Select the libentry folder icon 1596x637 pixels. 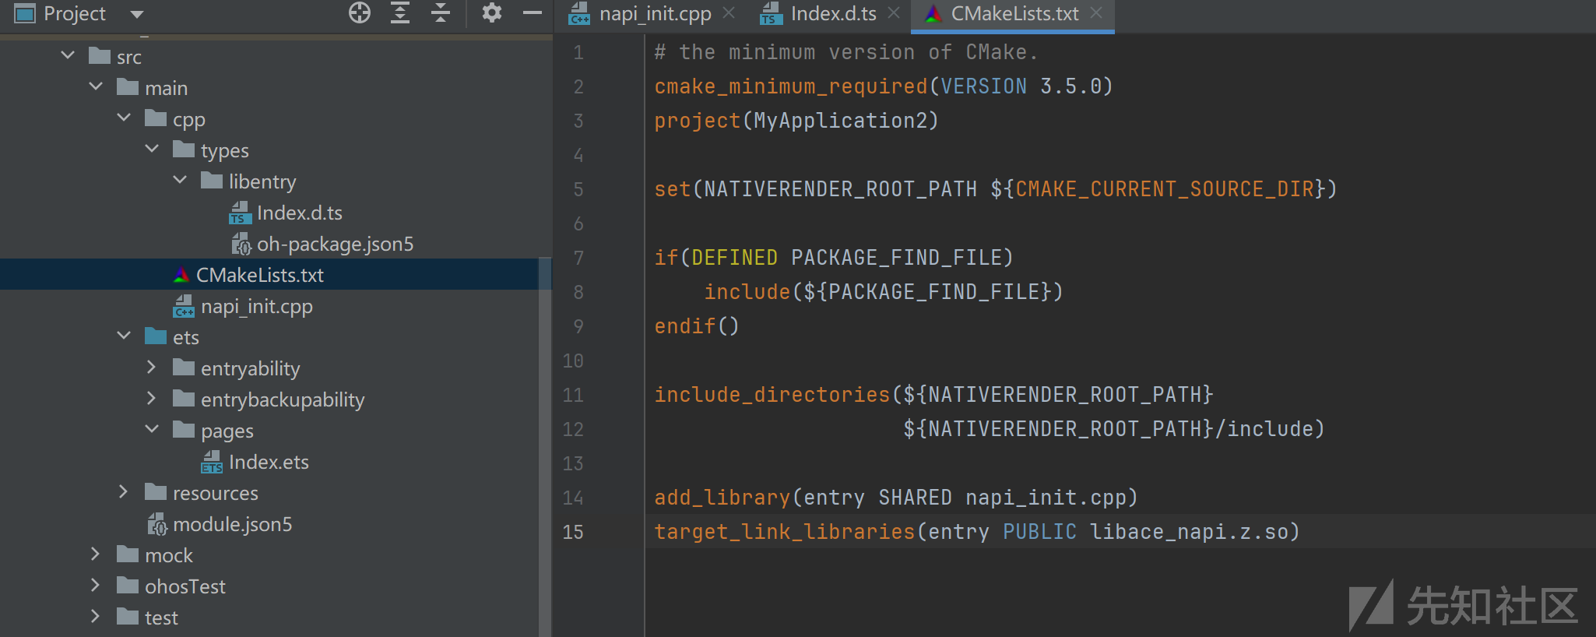[x=212, y=180]
